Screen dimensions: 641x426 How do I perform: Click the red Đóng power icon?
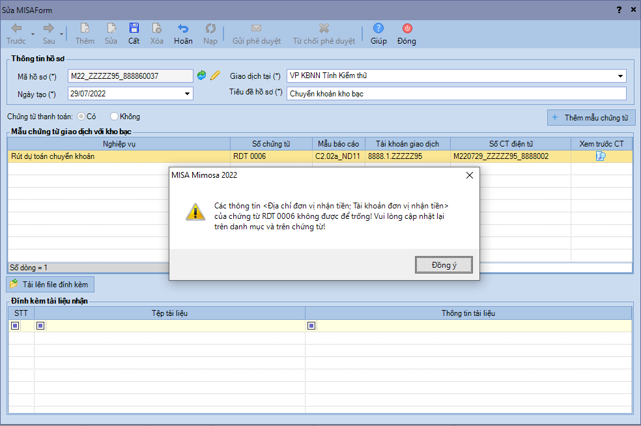coord(406,29)
